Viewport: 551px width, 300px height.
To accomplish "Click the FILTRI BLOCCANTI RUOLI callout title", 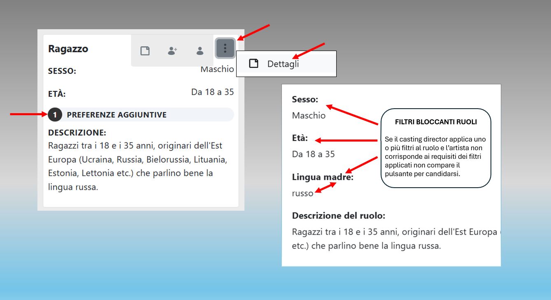I will point(436,122).
